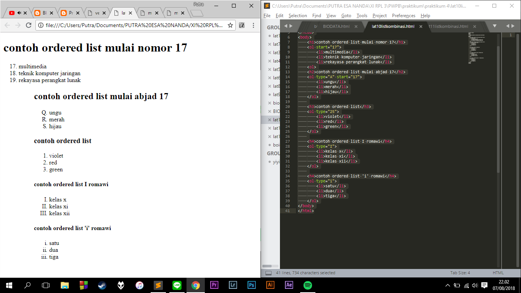Open Task View on the taskbar

click(x=46, y=285)
